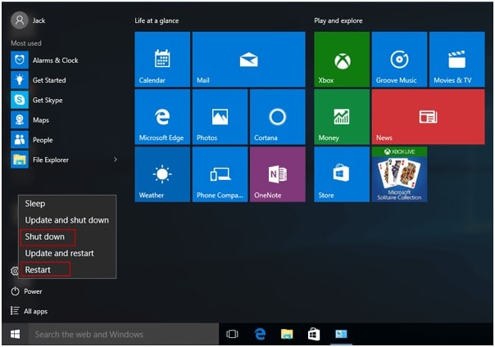Open the Store tile
Screen dimensions: 495x347
click(x=342, y=174)
